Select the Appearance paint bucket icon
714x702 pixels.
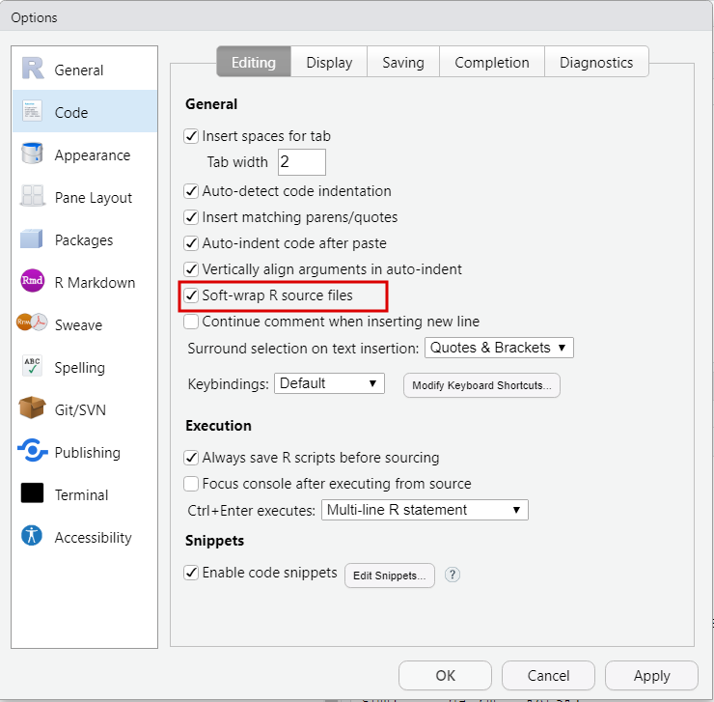tap(33, 154)
